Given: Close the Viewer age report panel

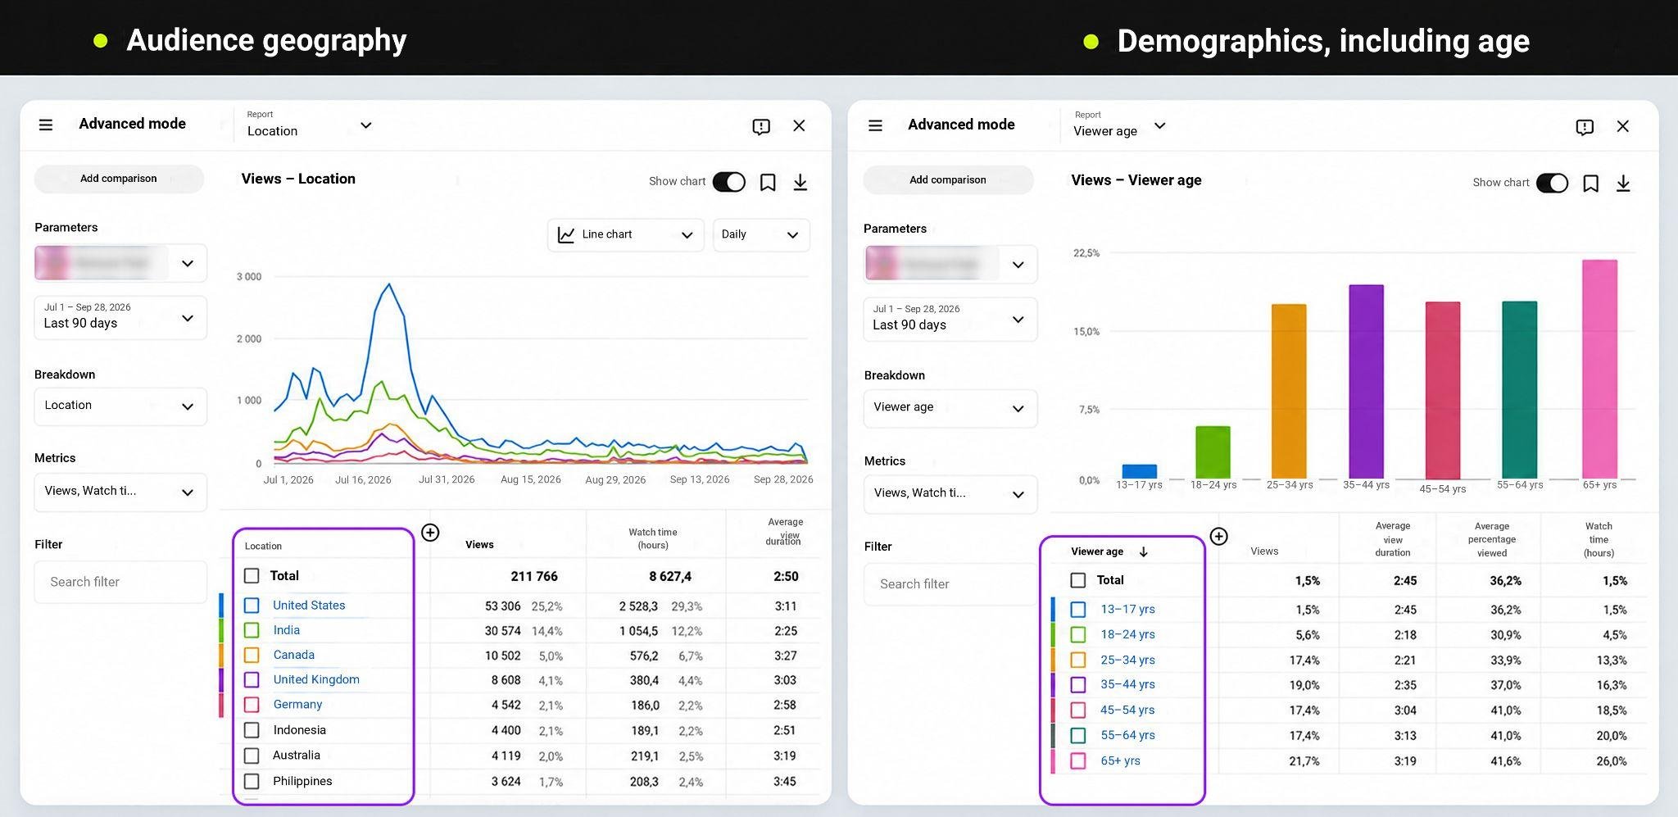Looking at the screenshot, I should pyautogui.click(x=1622, y=127).
